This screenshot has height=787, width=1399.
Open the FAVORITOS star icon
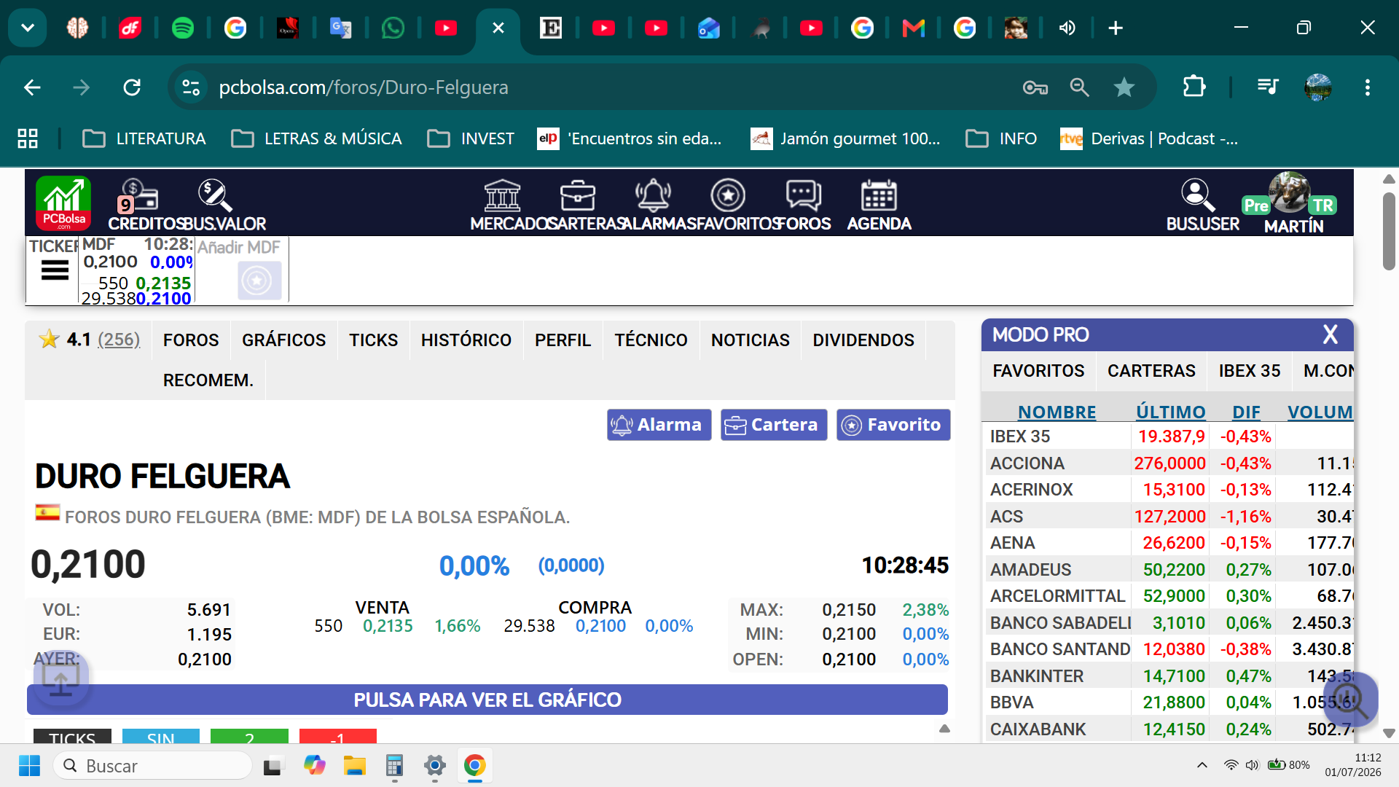pos(728,195)
